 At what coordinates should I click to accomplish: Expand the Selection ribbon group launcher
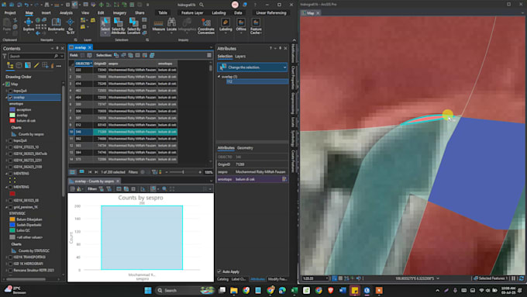[147, 40]
